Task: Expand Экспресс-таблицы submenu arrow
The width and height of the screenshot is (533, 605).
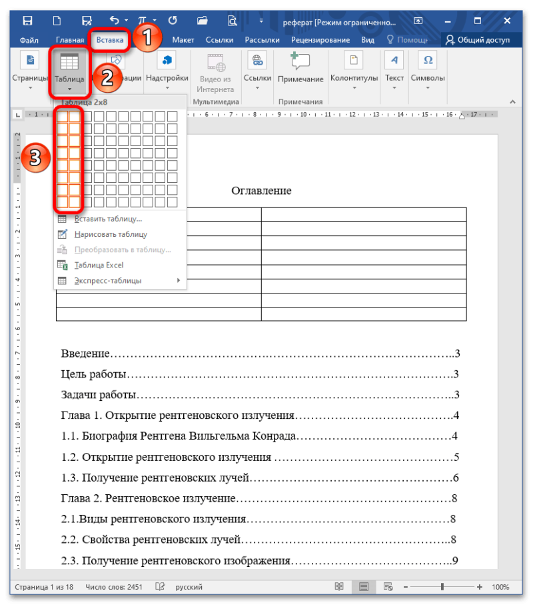Action: point(179,281)
